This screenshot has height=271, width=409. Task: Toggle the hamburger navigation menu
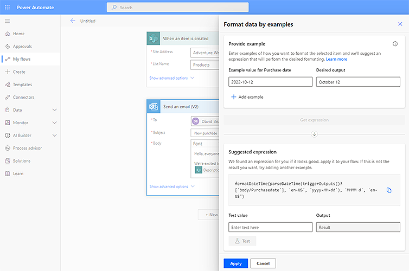pos(7,21)
